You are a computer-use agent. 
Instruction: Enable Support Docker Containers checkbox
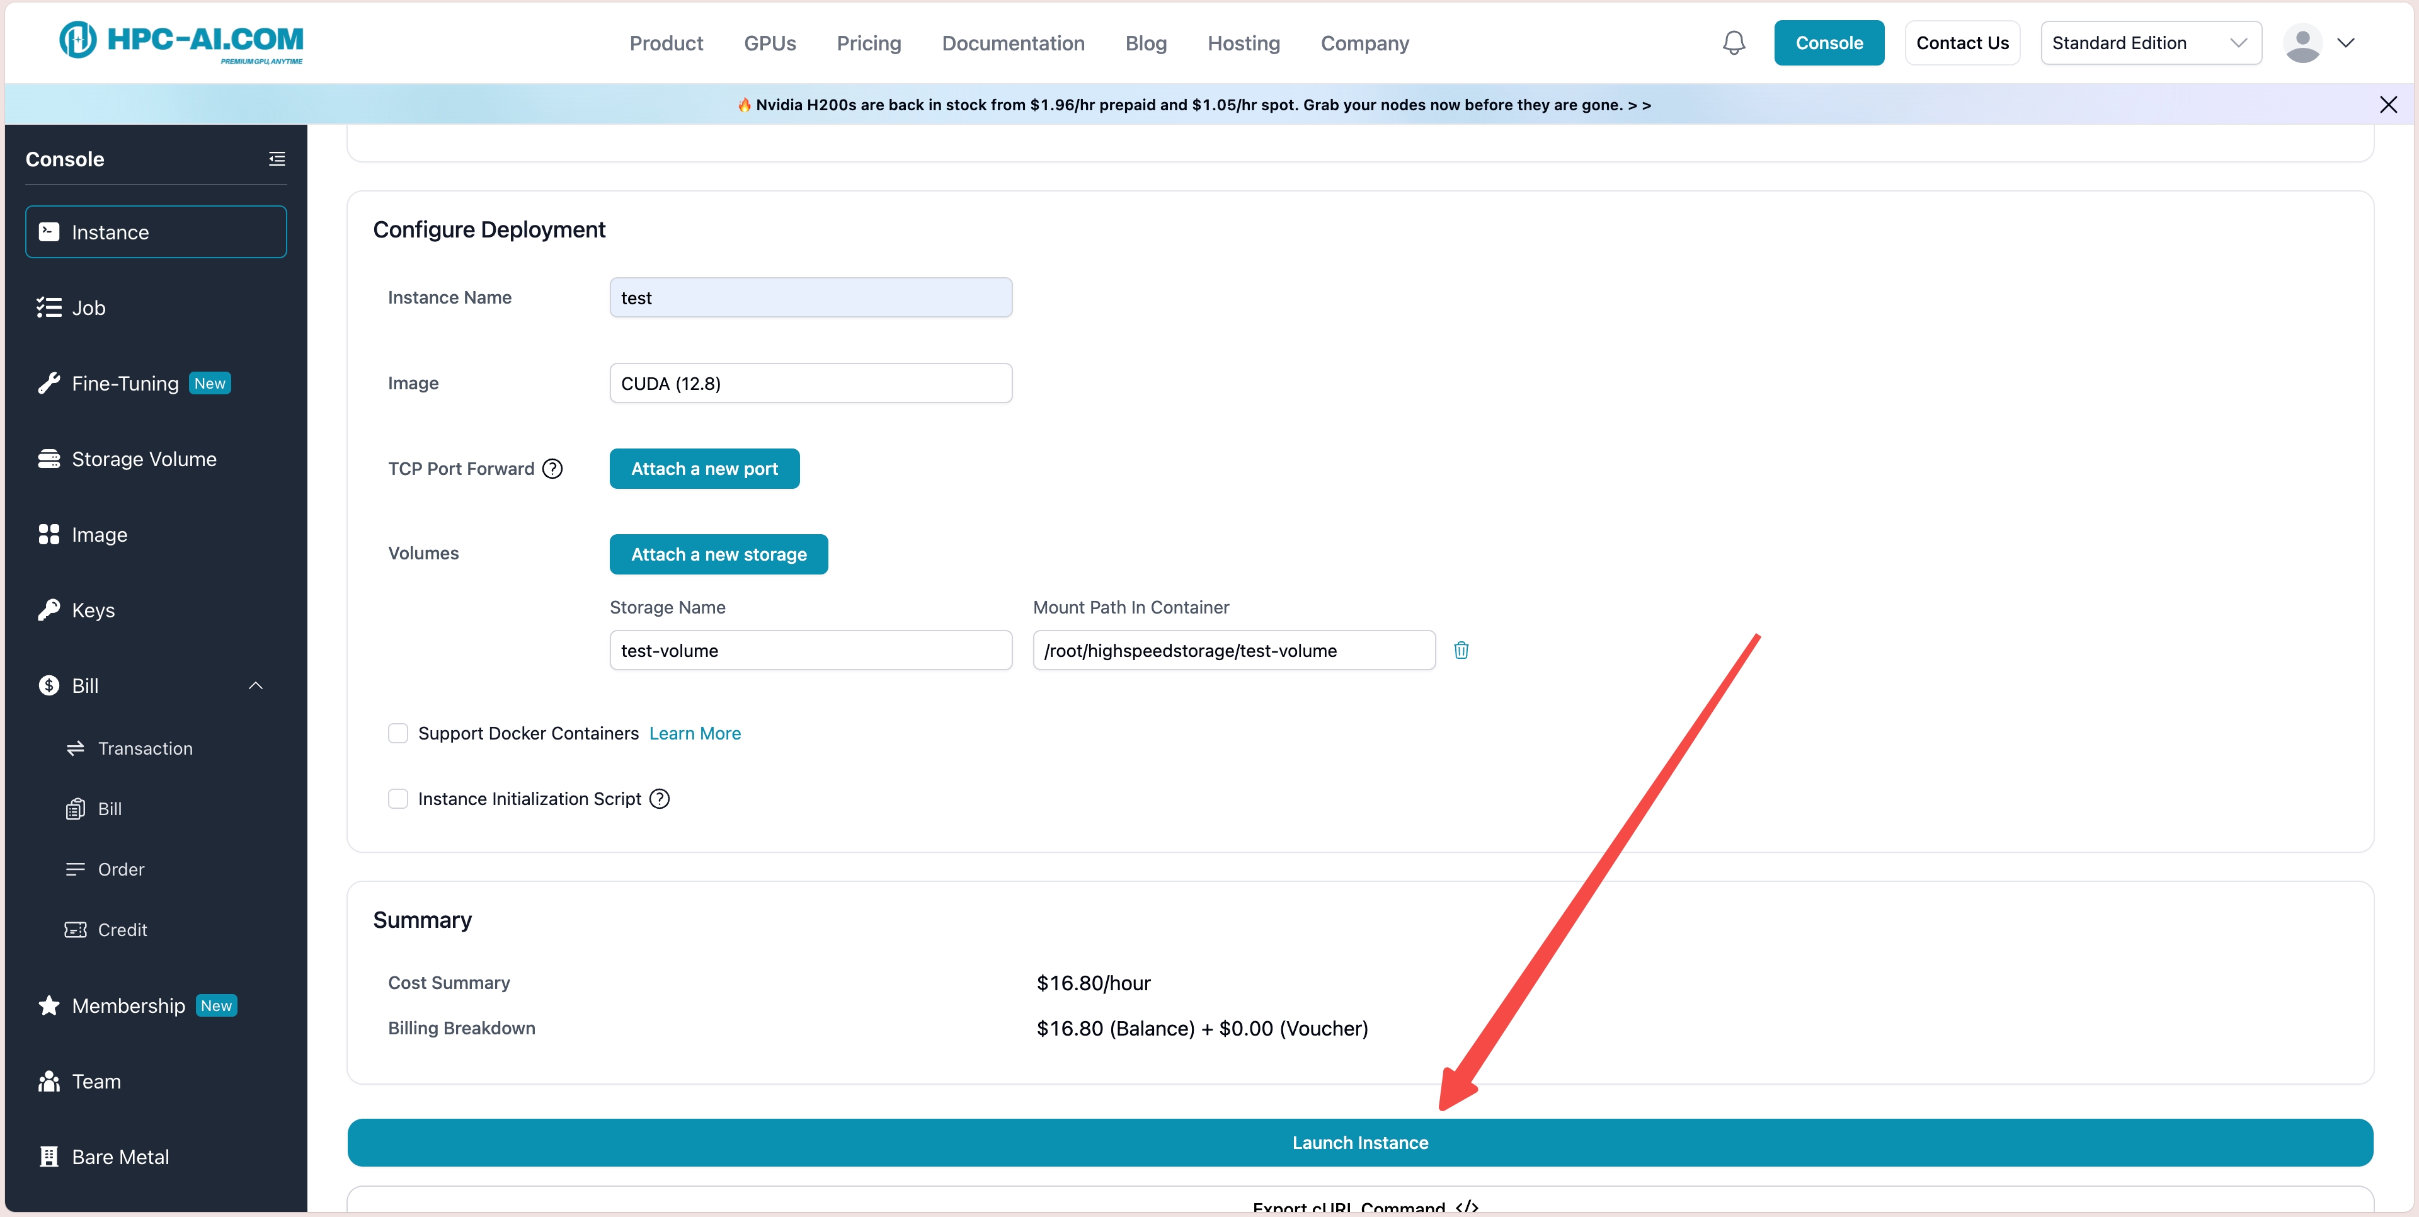pyautogui.click(x=398, y=733)
